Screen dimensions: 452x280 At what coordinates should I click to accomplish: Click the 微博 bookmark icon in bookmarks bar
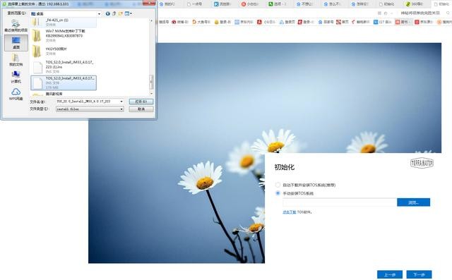(x=174, y=22)
